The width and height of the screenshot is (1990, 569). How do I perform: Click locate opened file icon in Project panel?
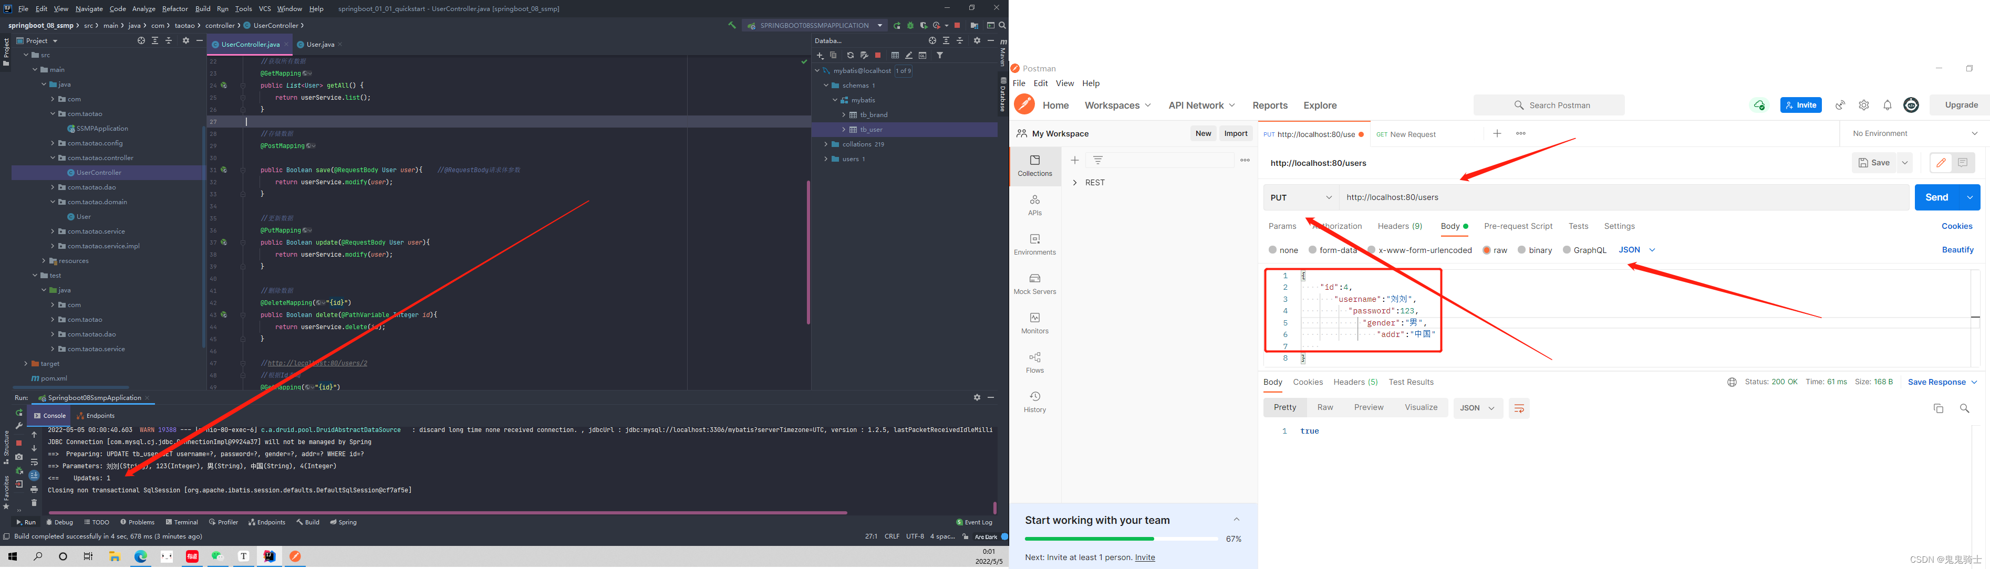coord(141,40)
